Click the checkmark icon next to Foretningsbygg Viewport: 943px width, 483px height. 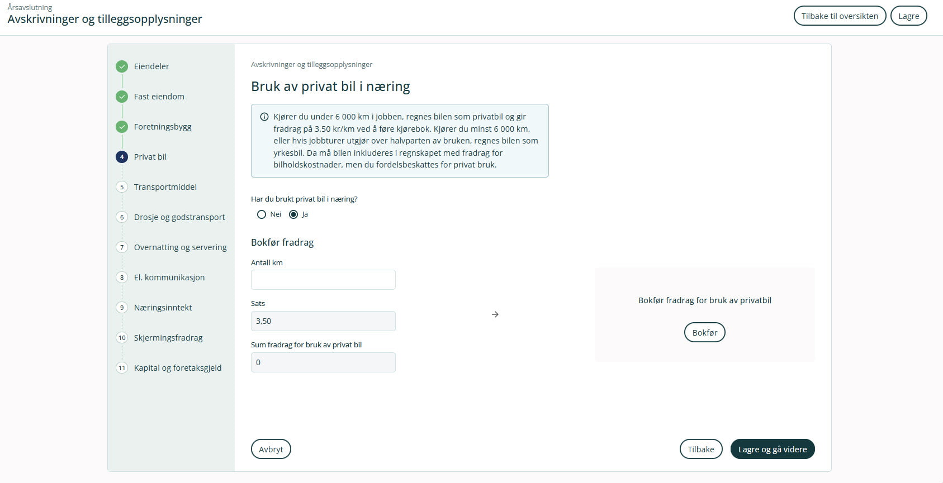click(122, 127)
